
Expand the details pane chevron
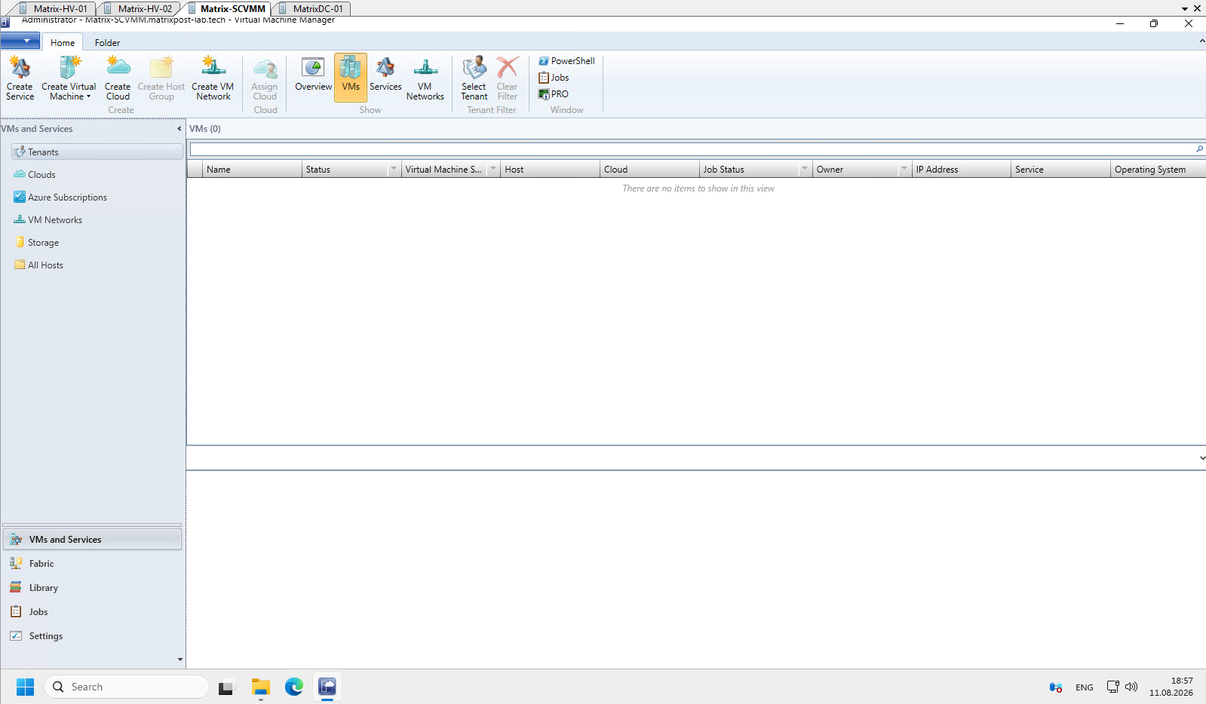click(1201, 458)
